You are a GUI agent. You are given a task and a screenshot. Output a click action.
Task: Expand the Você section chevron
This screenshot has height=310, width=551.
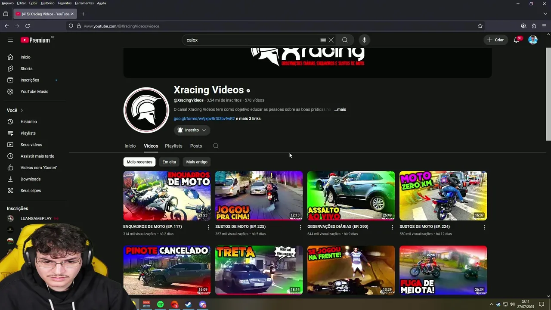[22, 110]
